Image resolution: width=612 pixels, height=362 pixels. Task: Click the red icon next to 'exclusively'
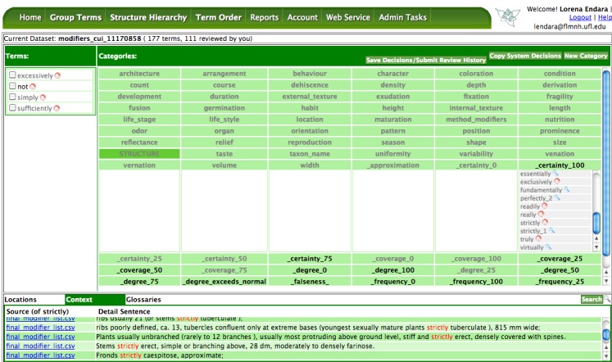(557, 183)
